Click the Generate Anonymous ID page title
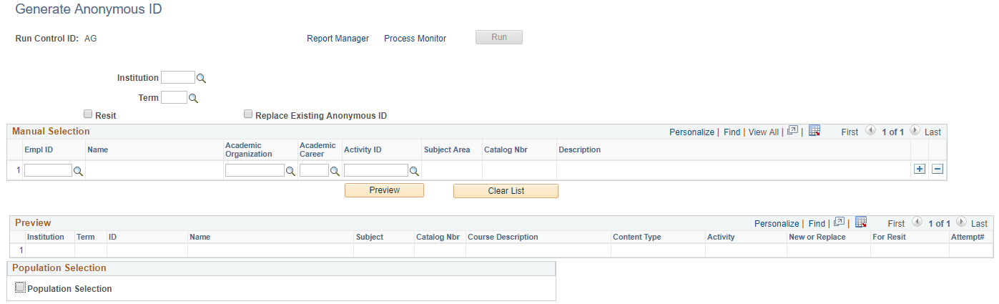The height and width of the screenshot is (304, 999). coord(89,9)
